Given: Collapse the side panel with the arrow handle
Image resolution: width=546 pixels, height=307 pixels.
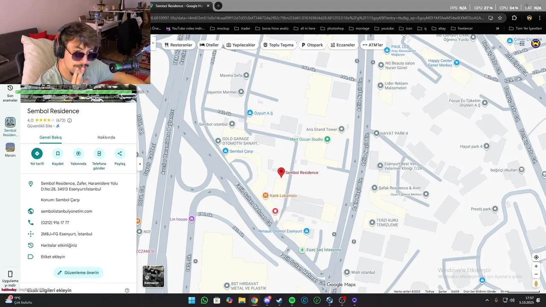Looking at the screenshot, I should click(139, 164).
